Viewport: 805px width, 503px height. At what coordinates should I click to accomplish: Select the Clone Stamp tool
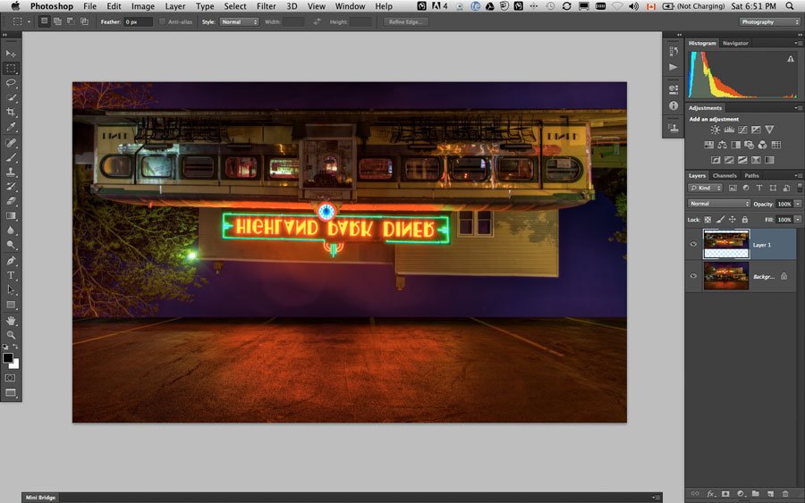(11, 172)
